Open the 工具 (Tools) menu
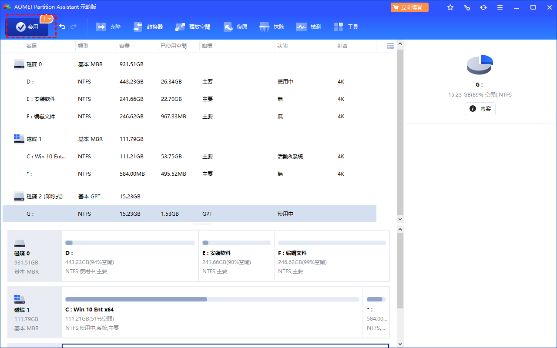Screen dimensions: 557x348 [x=346, y=27]
